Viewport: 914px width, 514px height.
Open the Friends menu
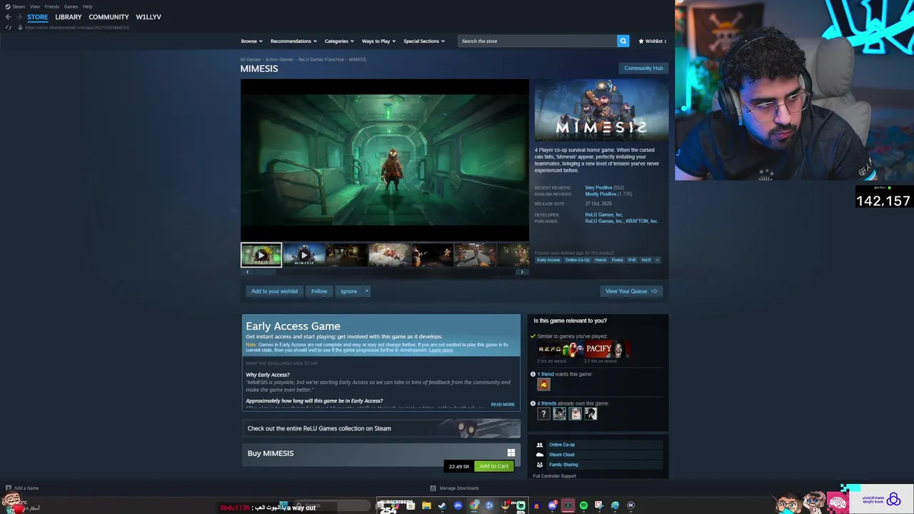coord(52,6)
